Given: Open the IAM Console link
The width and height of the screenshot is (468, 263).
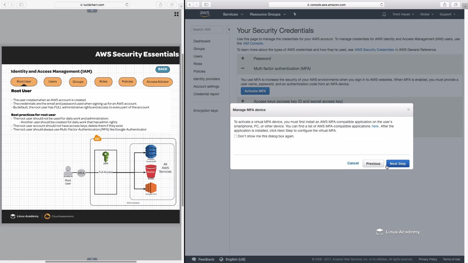Looking at the screenshot, I should (253, 43).
